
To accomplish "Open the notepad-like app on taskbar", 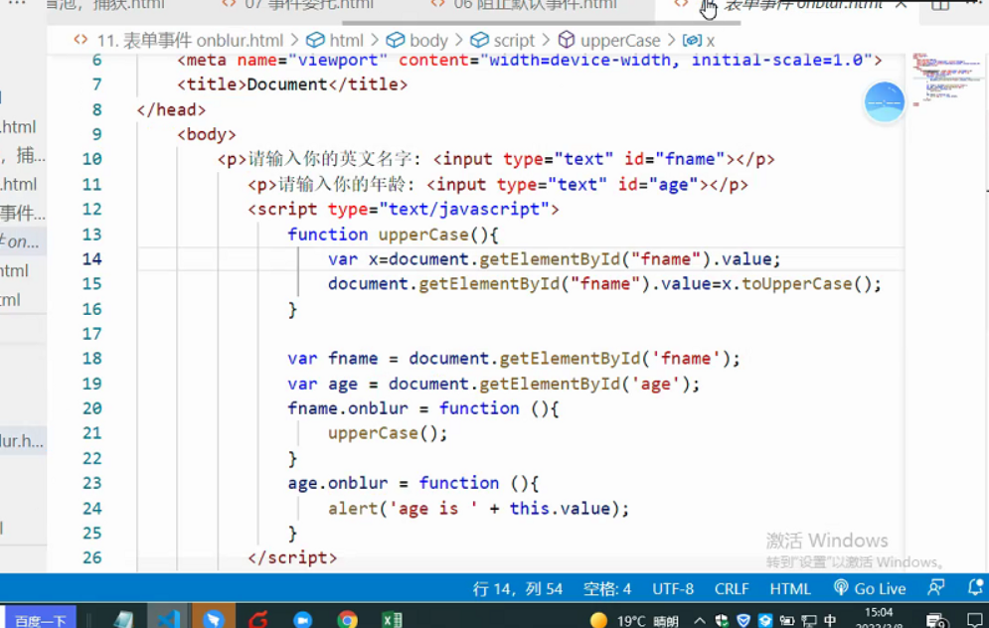I will point(123,620).
